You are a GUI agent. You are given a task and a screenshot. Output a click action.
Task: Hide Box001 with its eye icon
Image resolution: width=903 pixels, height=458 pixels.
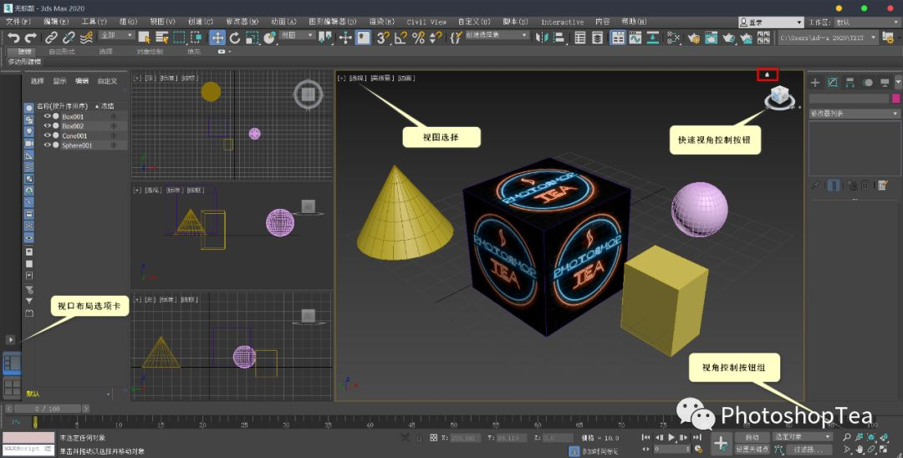click(47, 116)
